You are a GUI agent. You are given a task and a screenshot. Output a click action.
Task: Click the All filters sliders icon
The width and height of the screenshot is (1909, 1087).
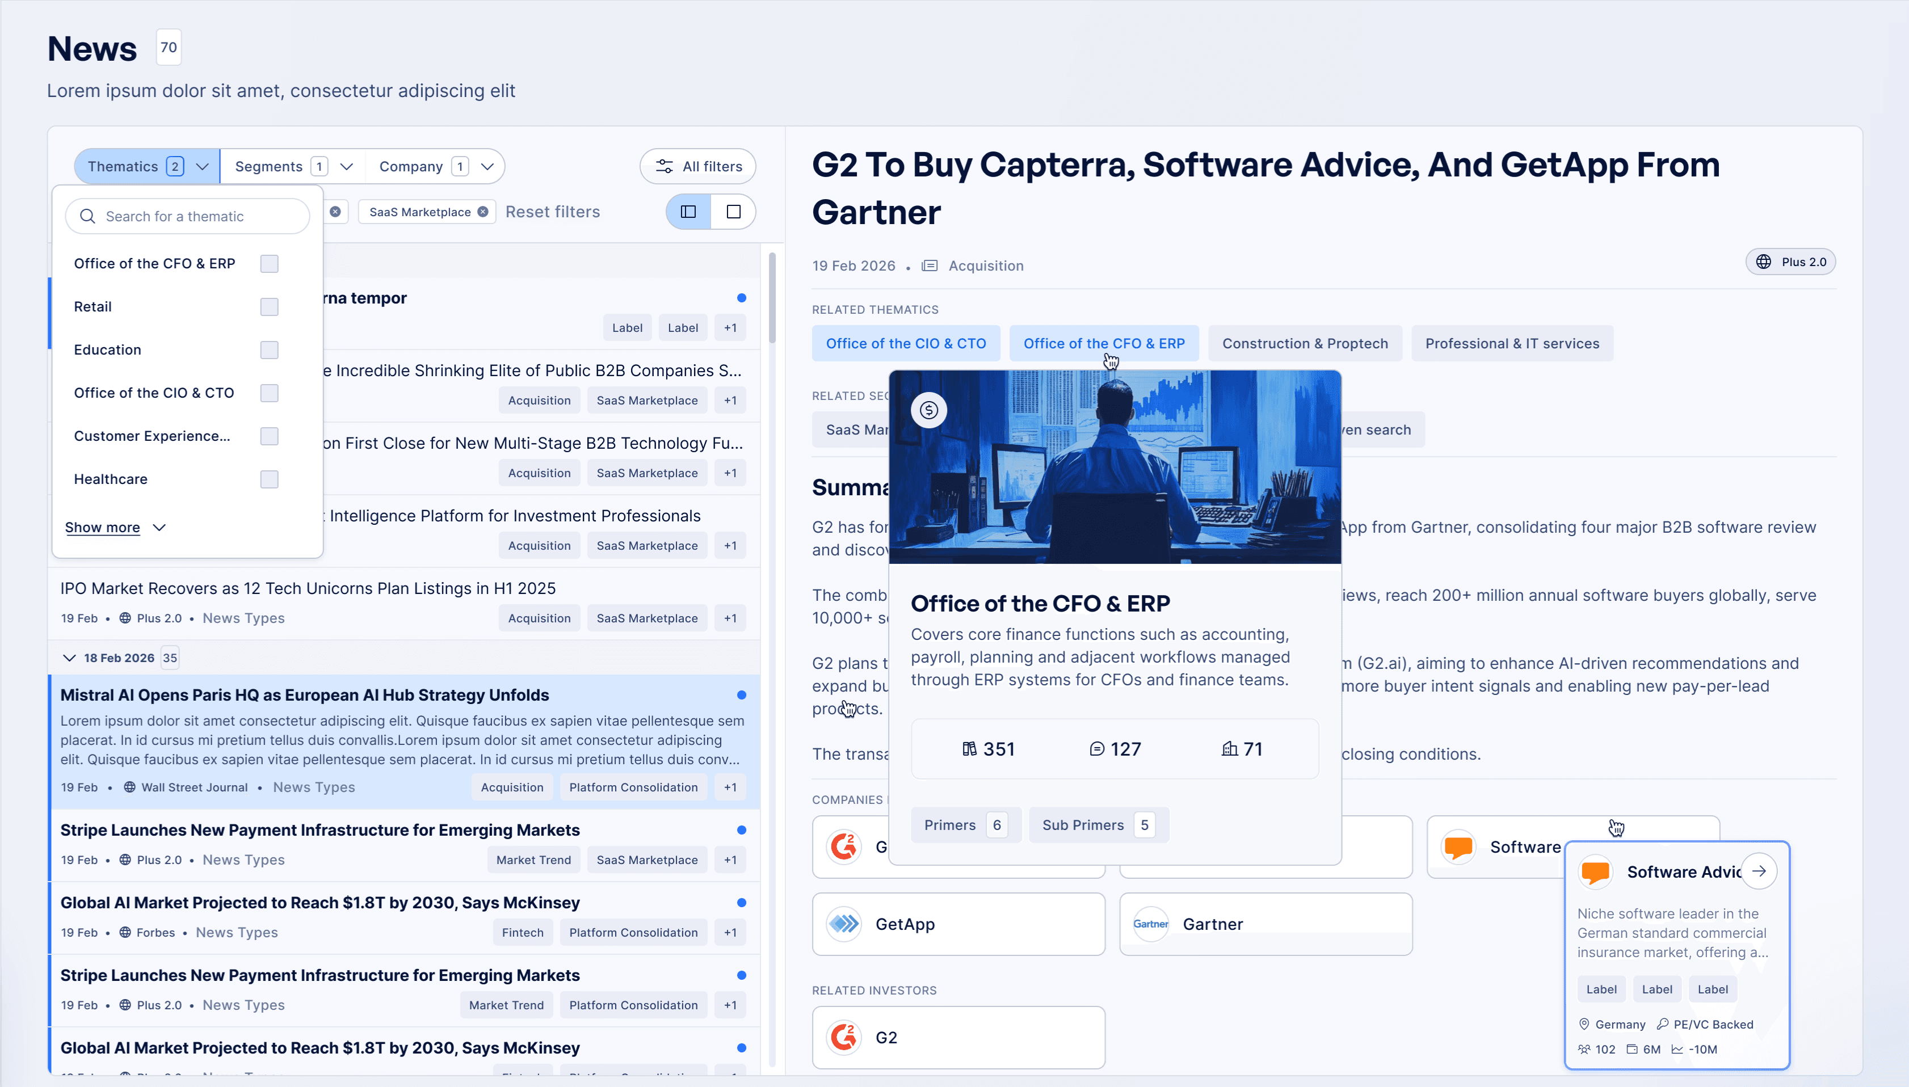point(664,166)
